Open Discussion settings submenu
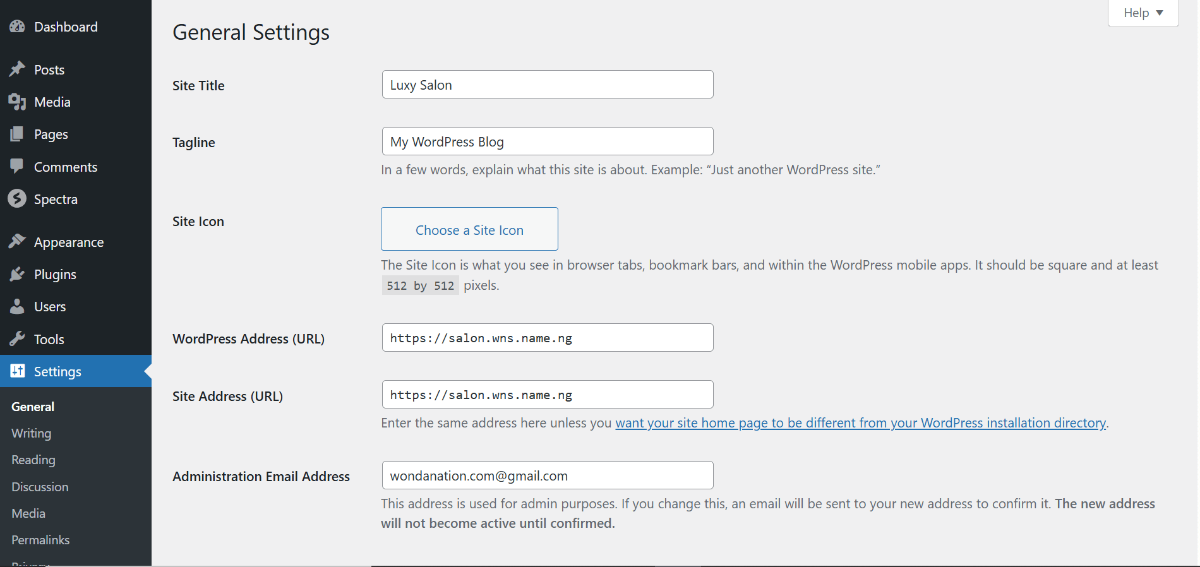The height and width of the screenshot is (567, 1200). 40,487
